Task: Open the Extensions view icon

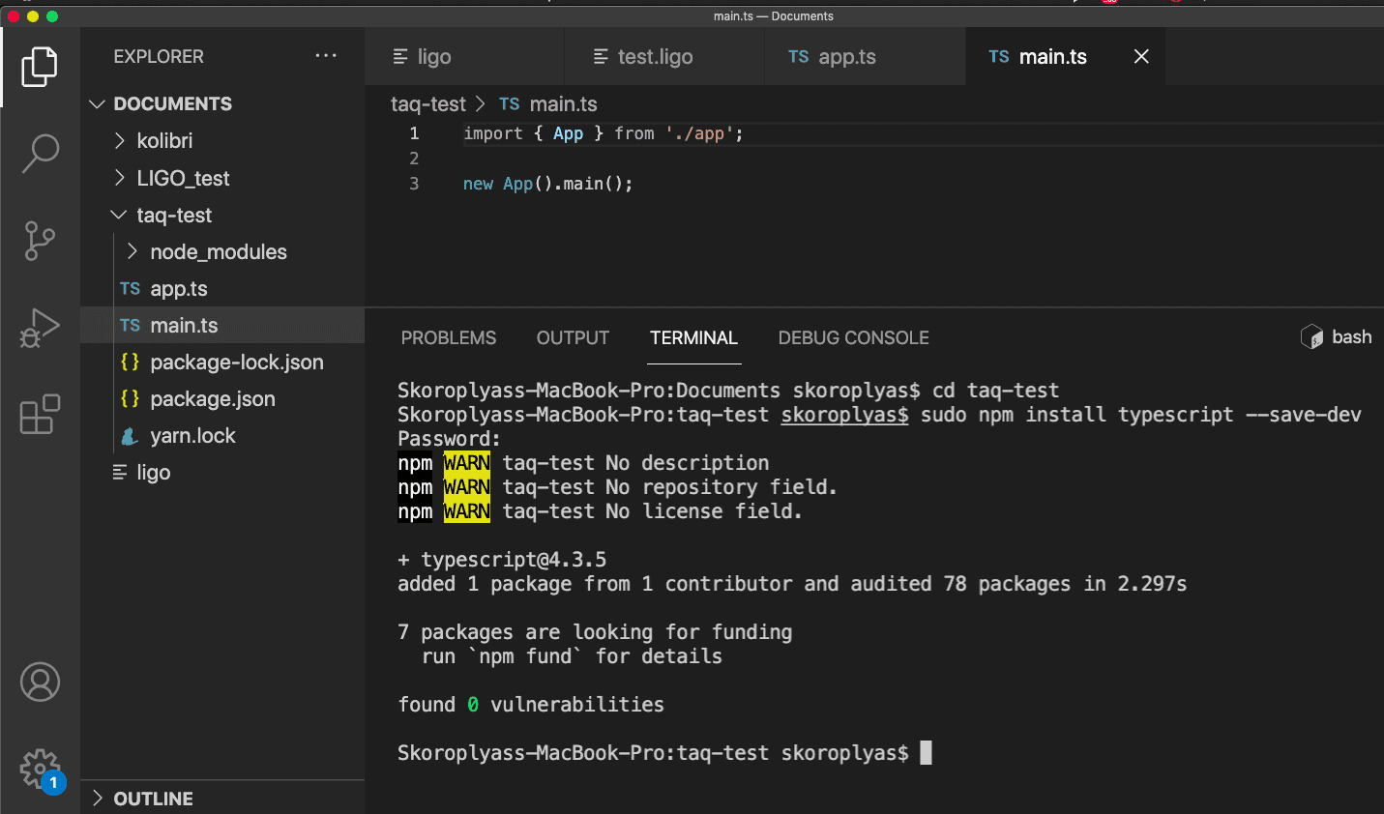Action: [40, 415]
